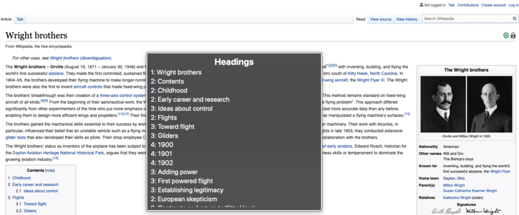Select heading '3: First powered flight'
The width and height of the screenshot is (519, 215).
point(182,181)
